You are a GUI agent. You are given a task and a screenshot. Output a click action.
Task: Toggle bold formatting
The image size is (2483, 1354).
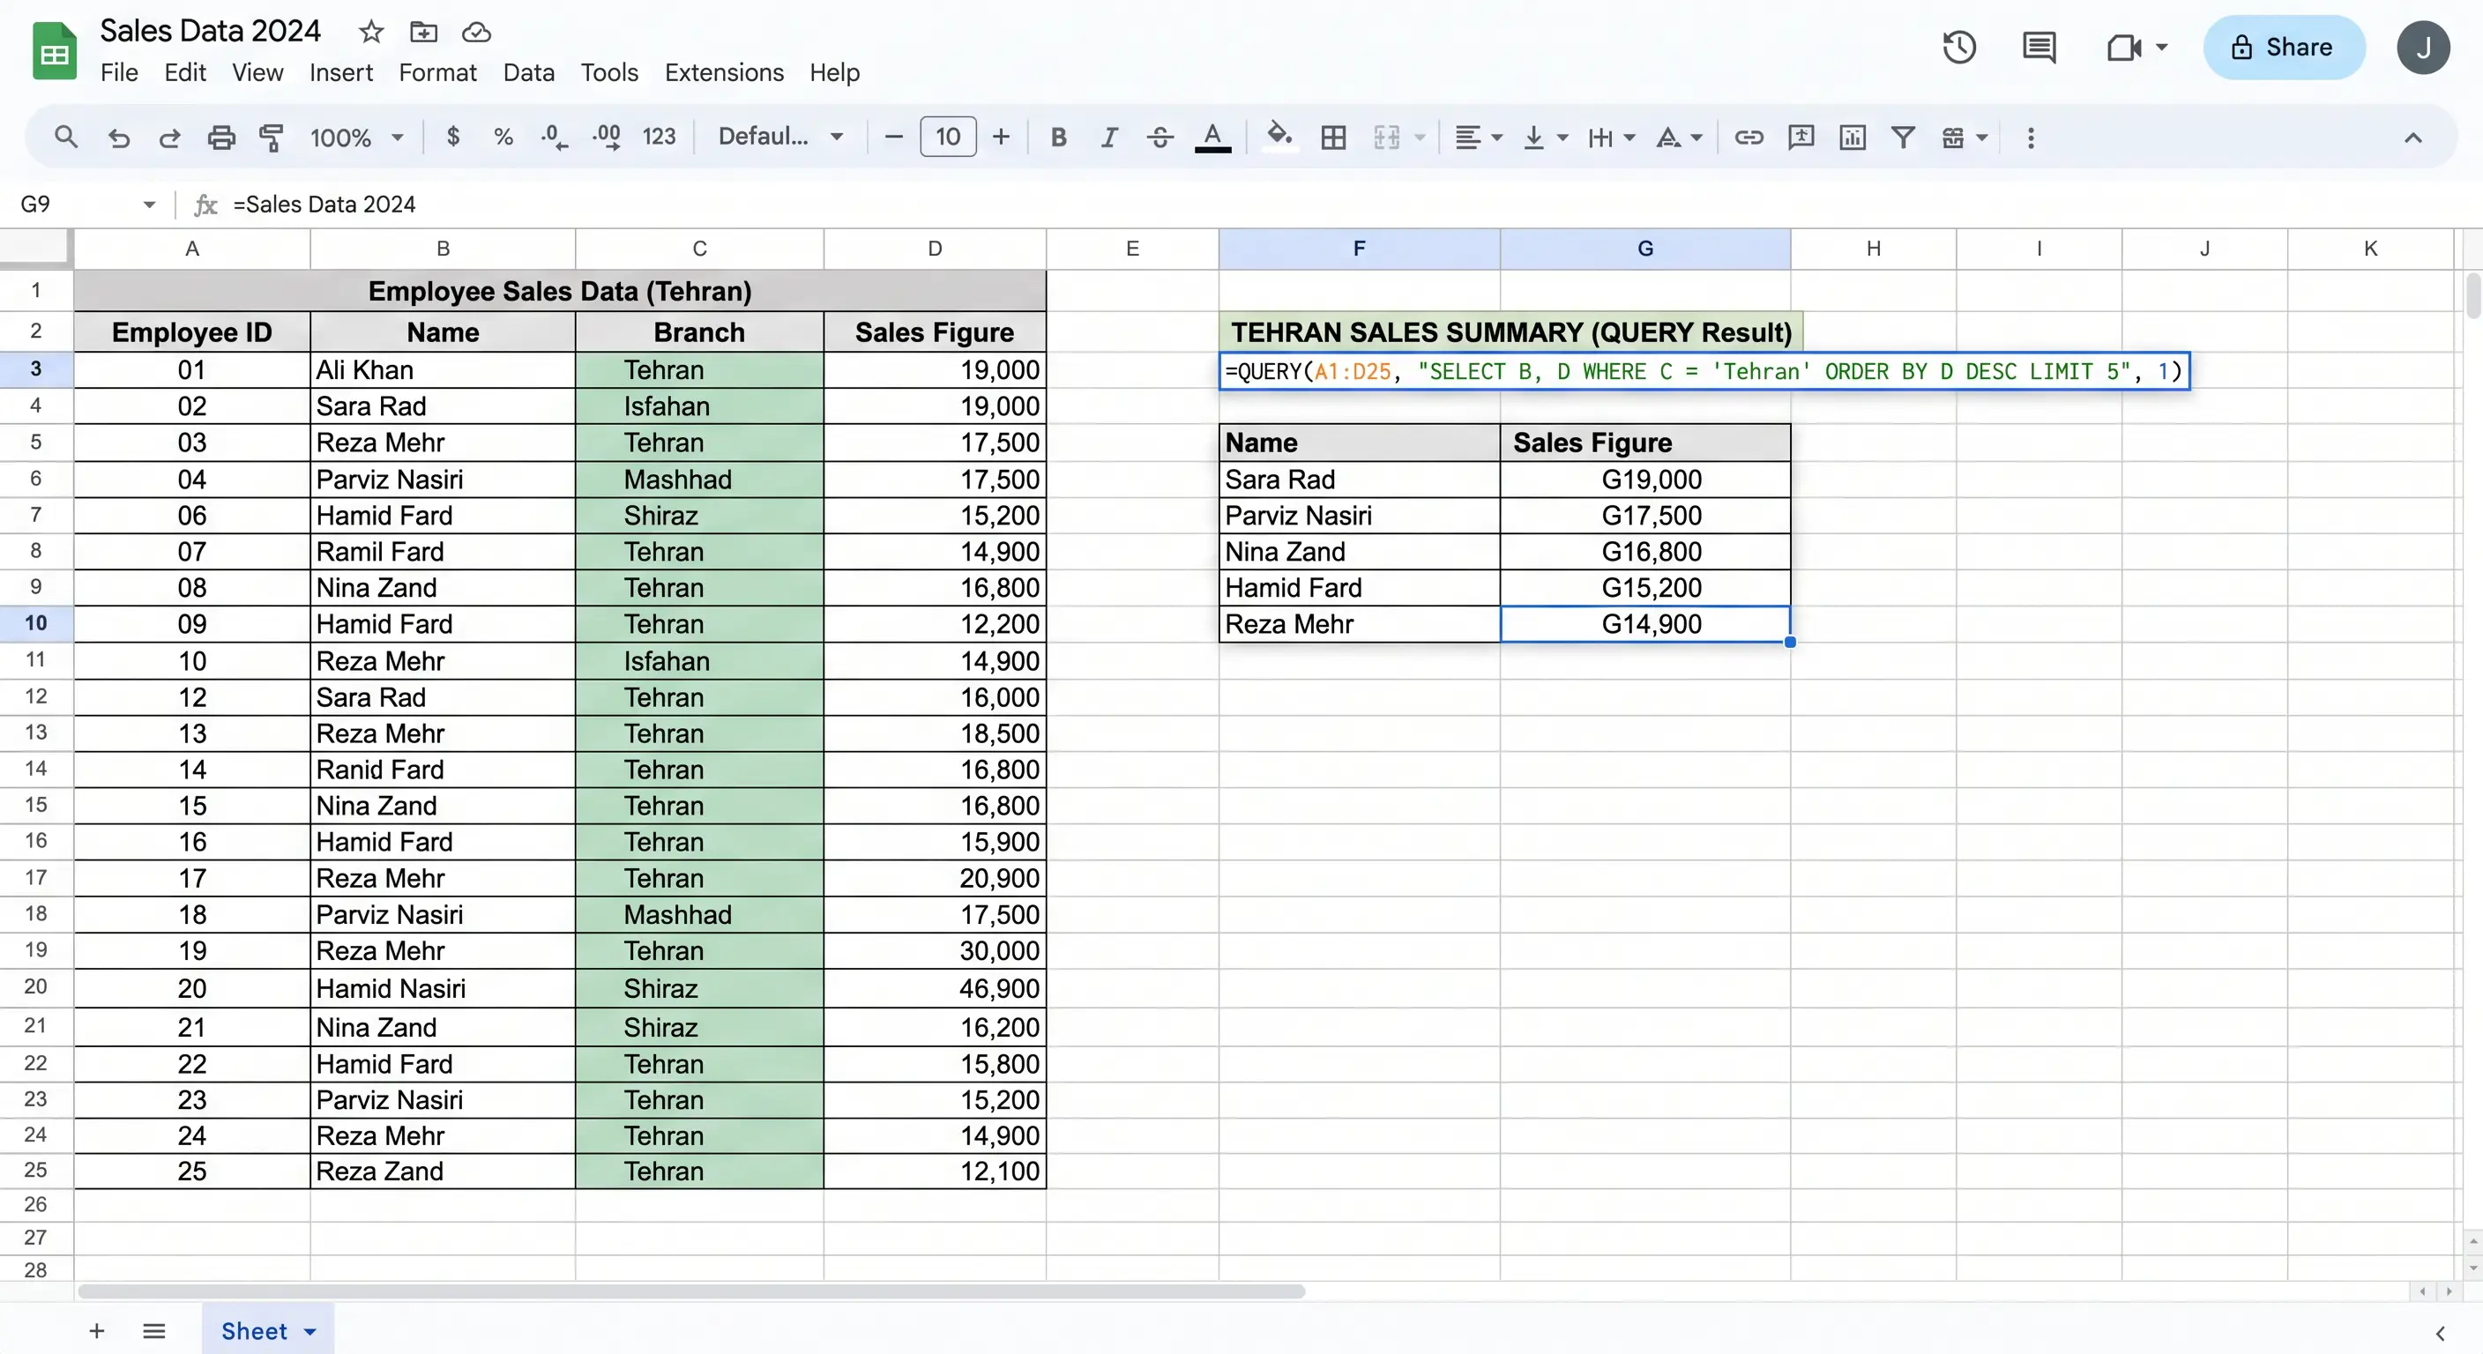(x=1058, y=137)
